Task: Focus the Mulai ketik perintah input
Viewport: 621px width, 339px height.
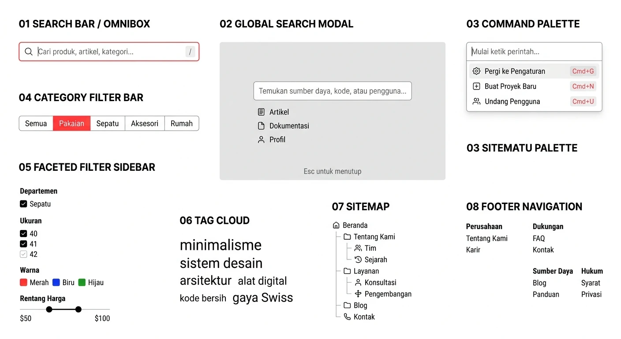Action: coord(534,52)
